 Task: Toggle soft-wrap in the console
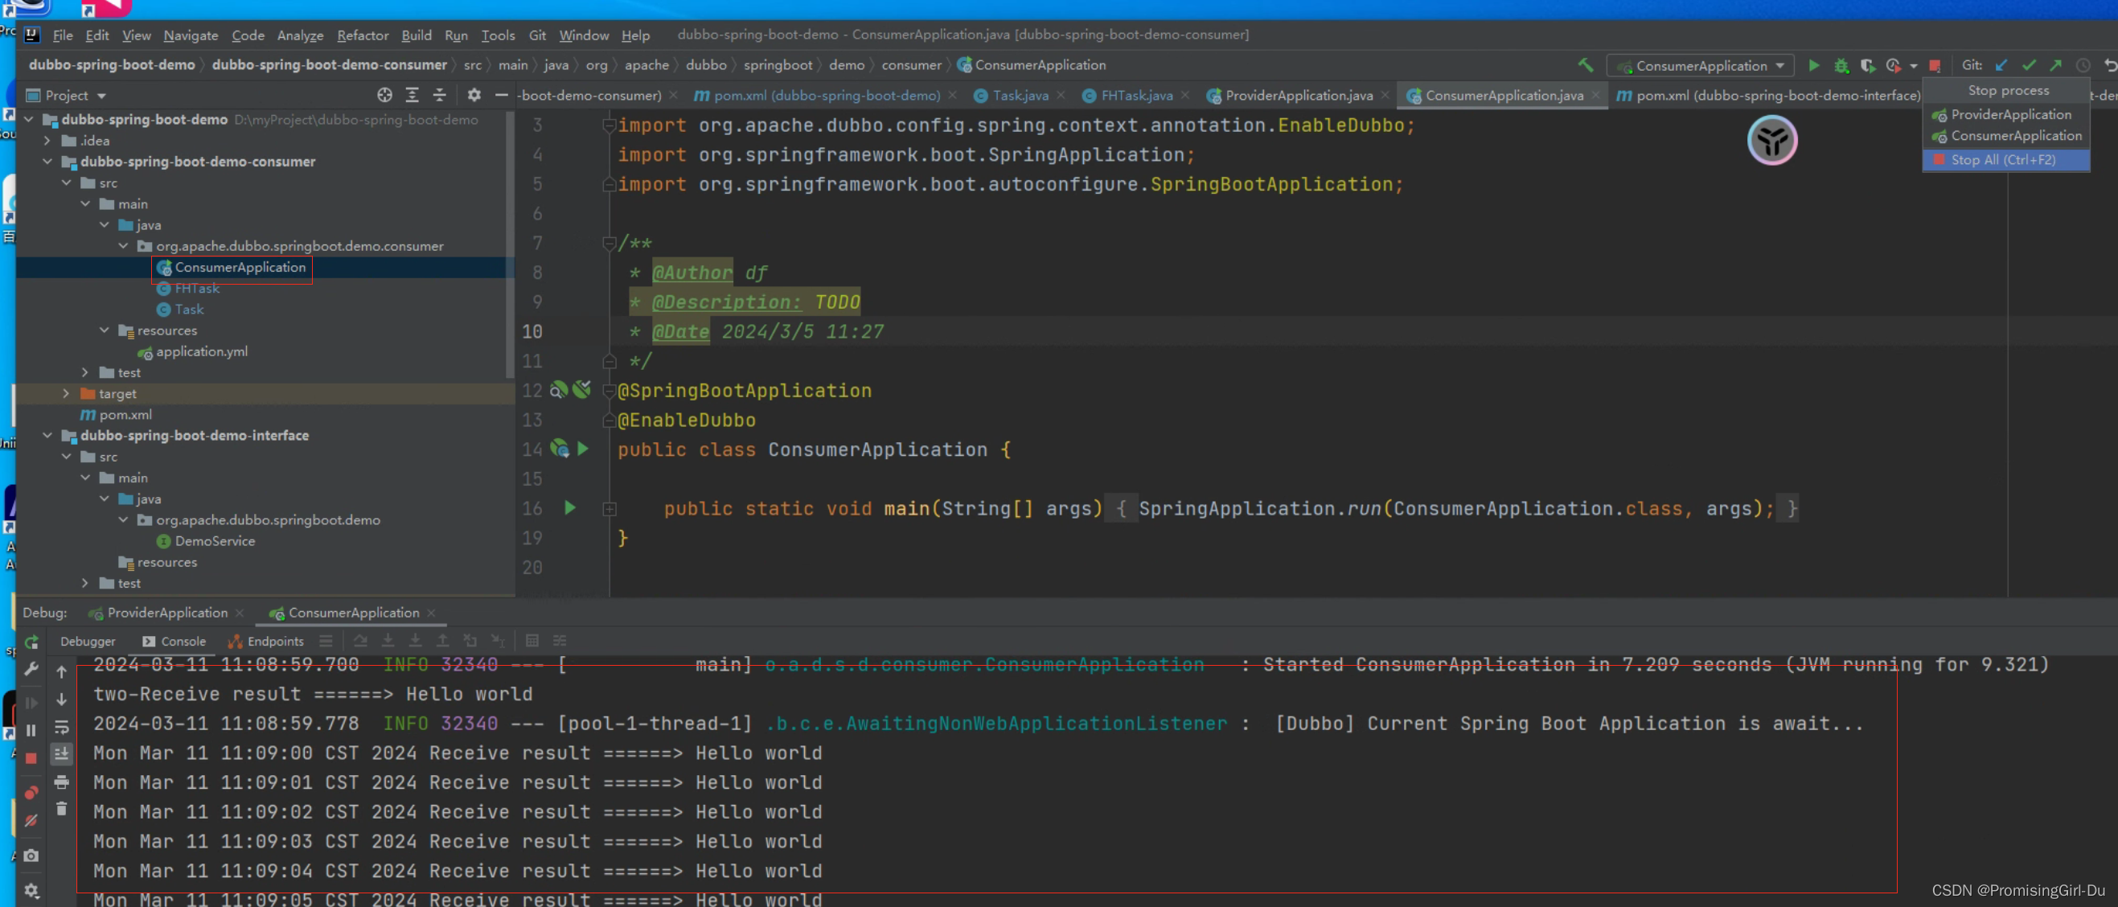pos(62,727)
